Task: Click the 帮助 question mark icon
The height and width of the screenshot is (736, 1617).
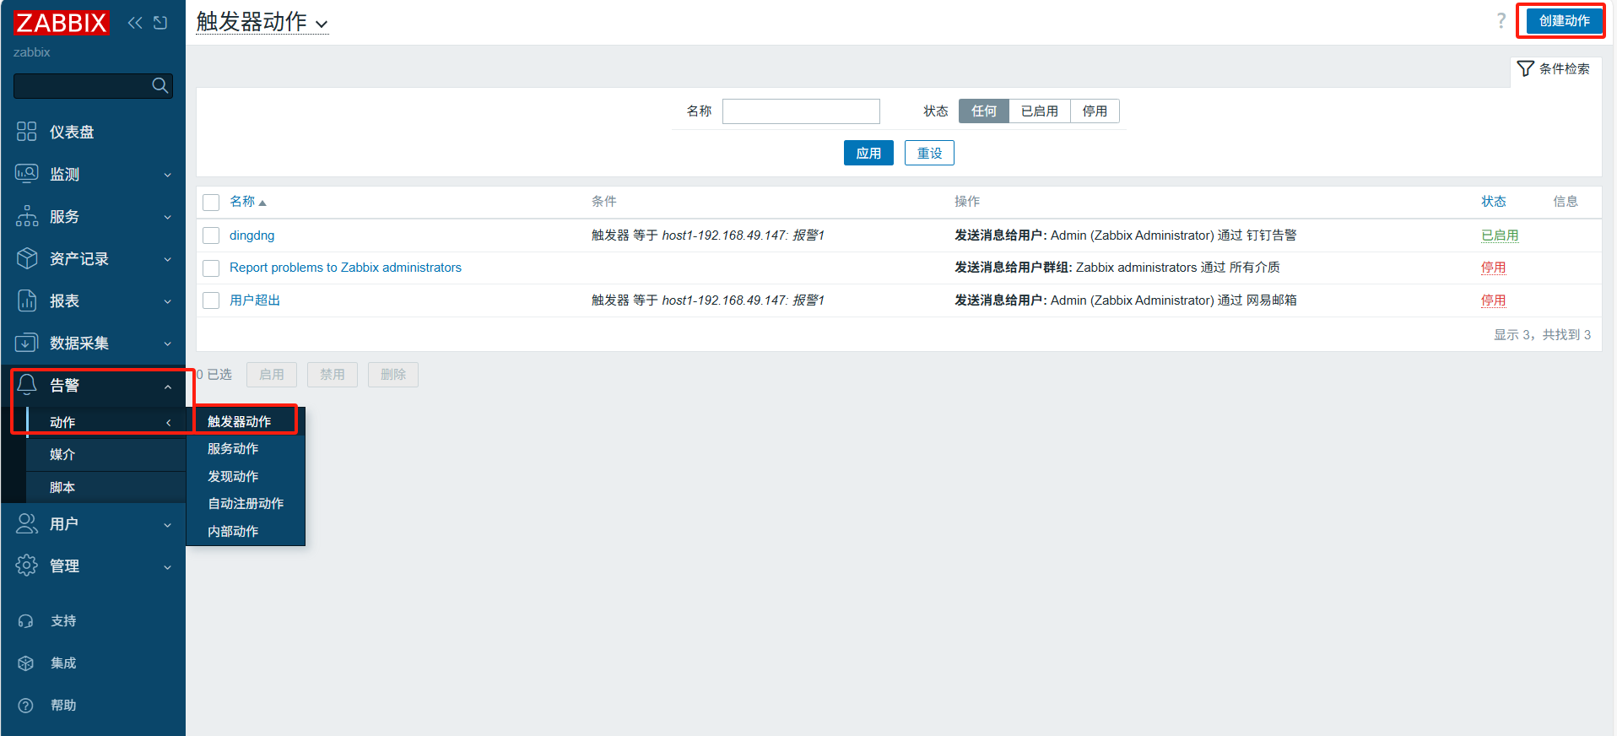Action: coord(26,705)
